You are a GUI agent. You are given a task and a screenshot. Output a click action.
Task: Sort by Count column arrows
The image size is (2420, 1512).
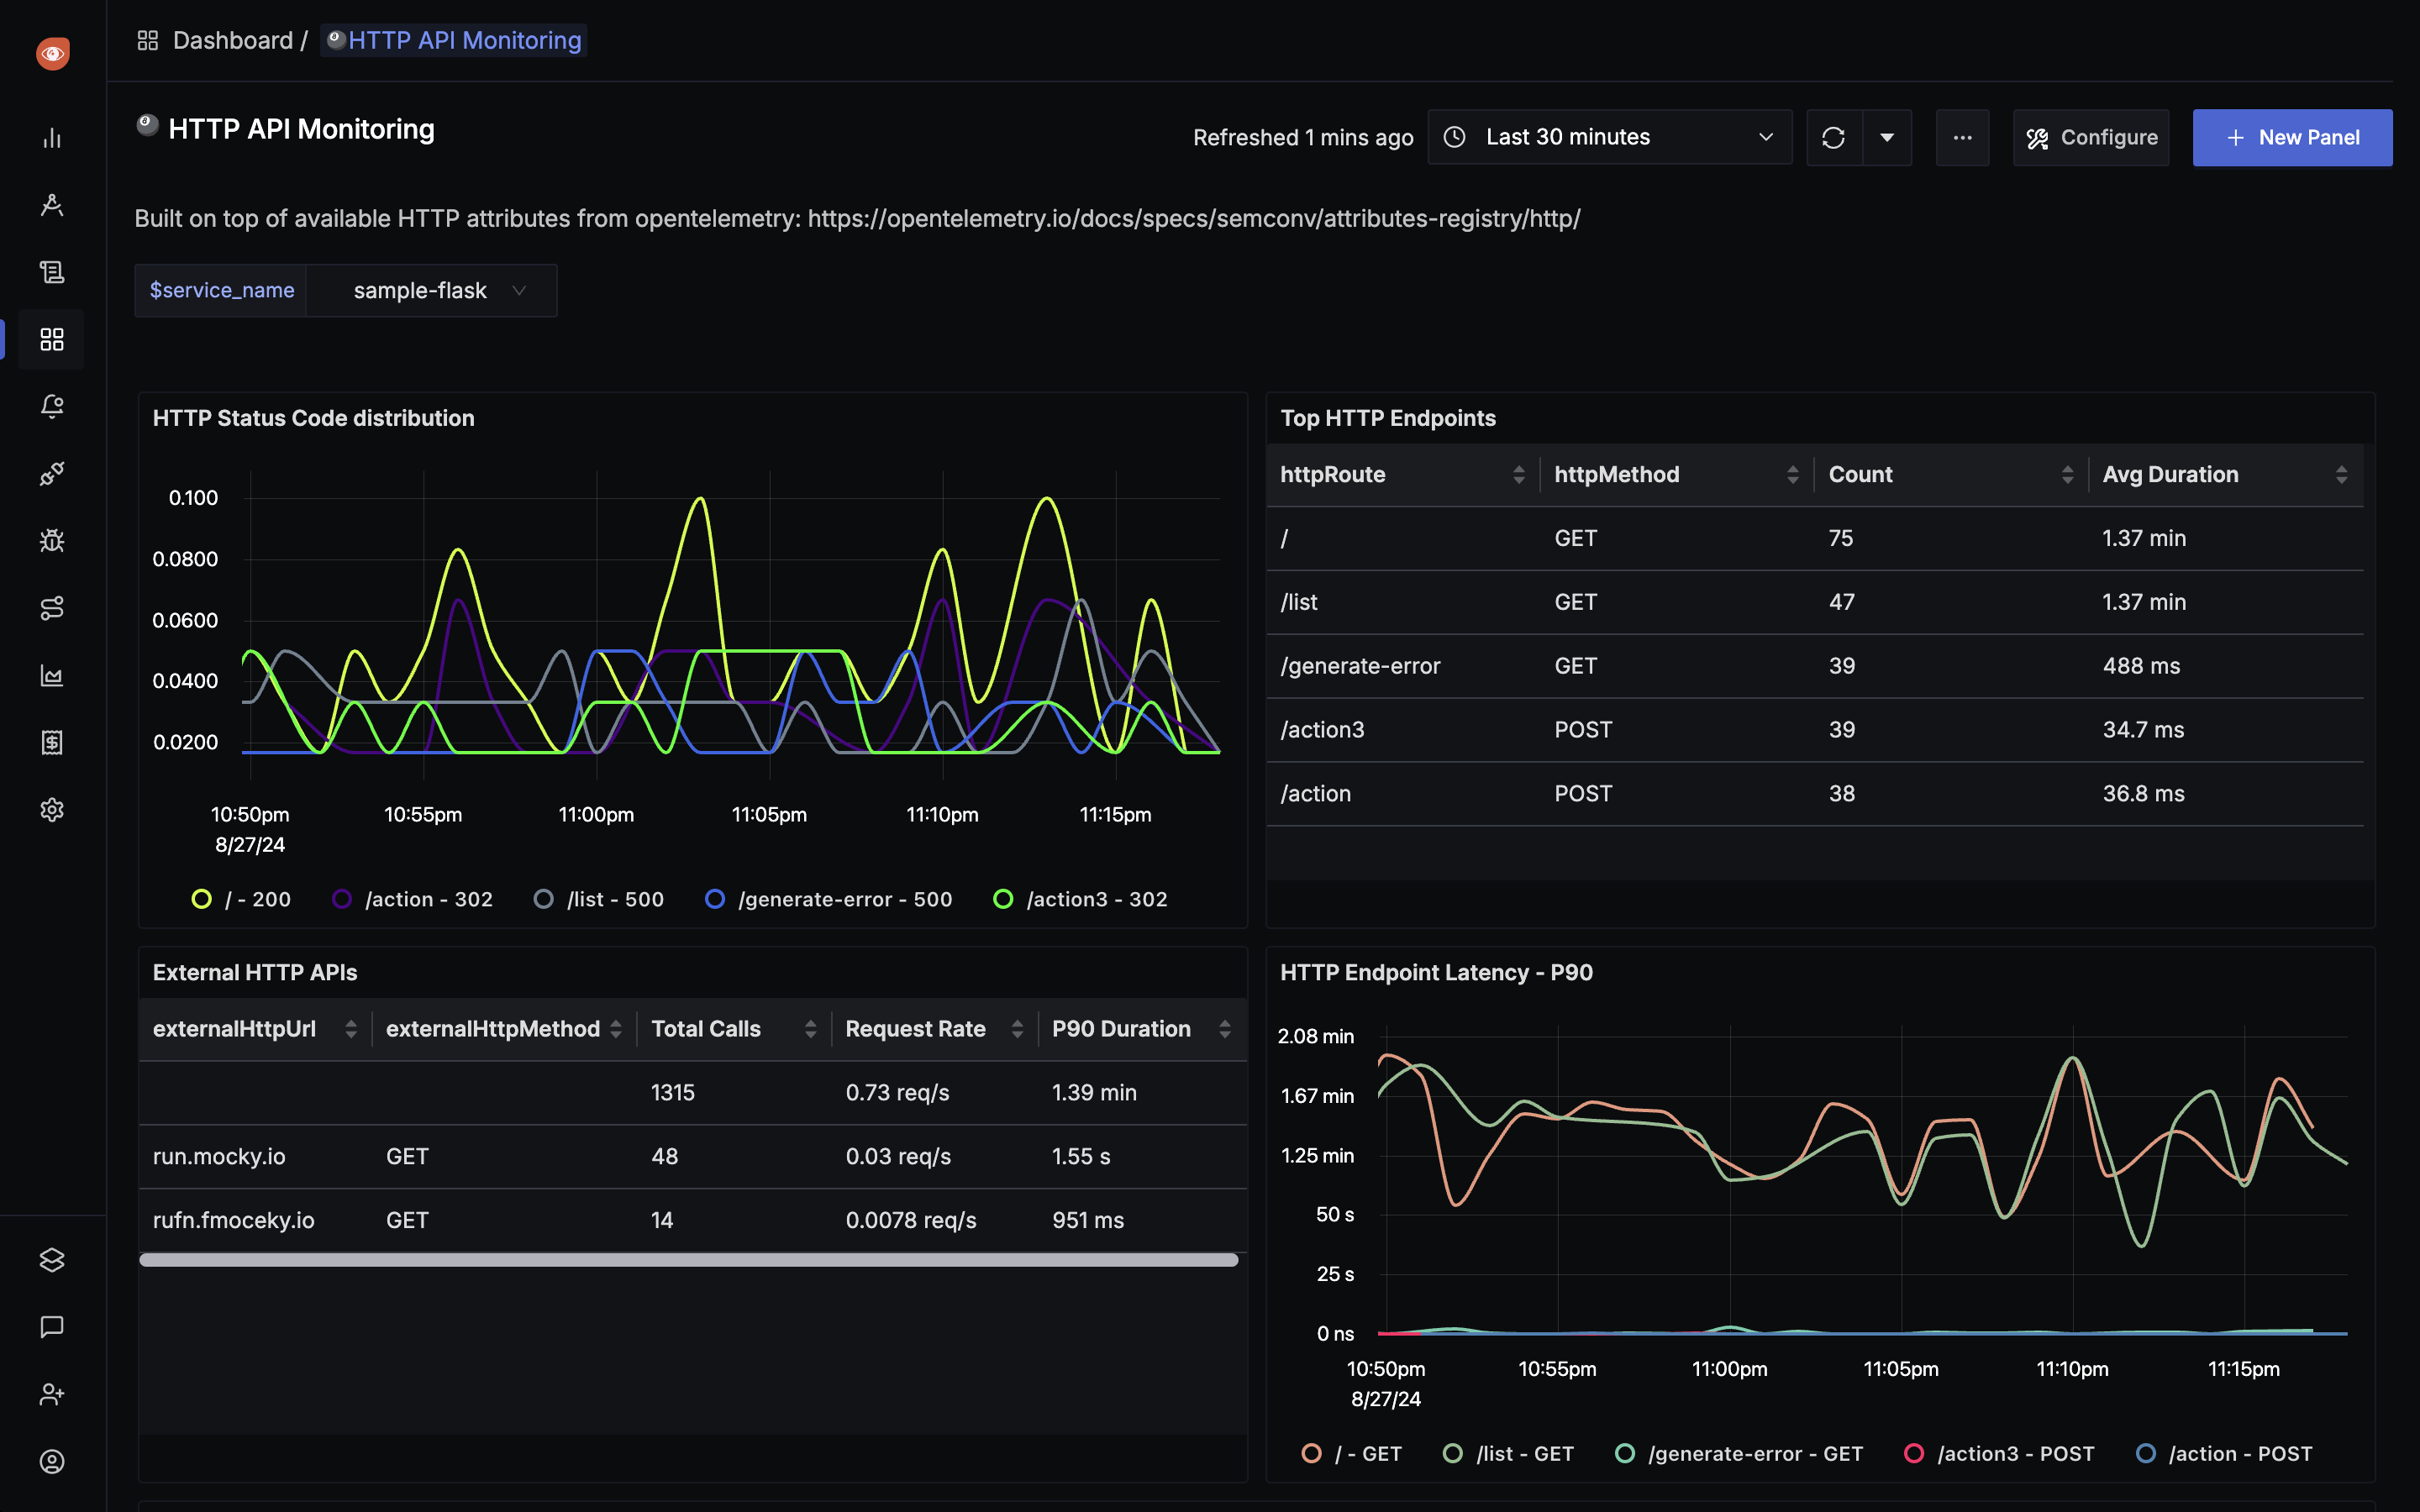(x=2067, y=474)
